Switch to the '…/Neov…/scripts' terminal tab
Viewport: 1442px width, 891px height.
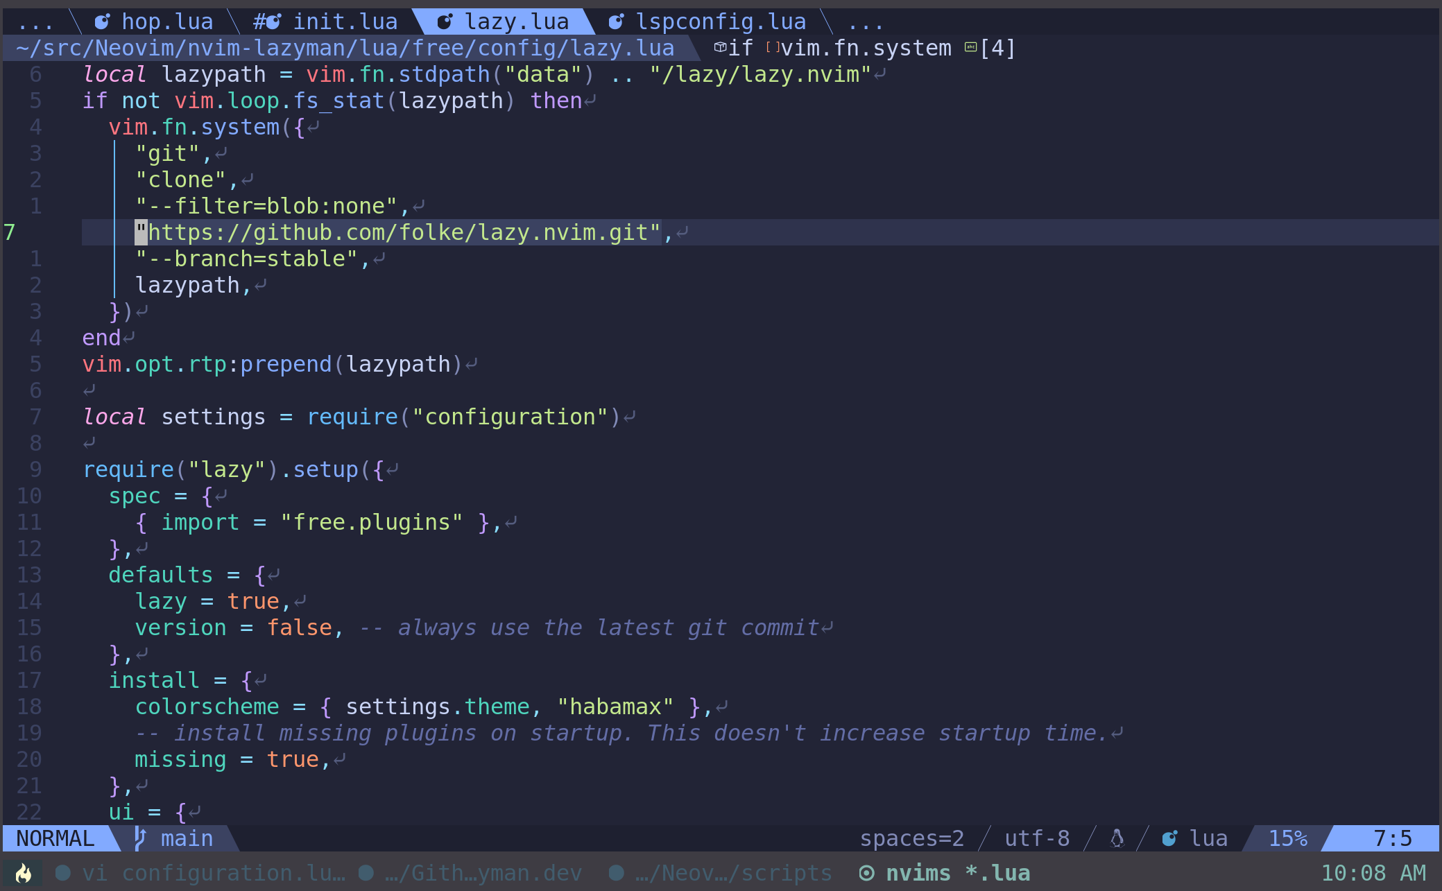(x=732, y=873)
